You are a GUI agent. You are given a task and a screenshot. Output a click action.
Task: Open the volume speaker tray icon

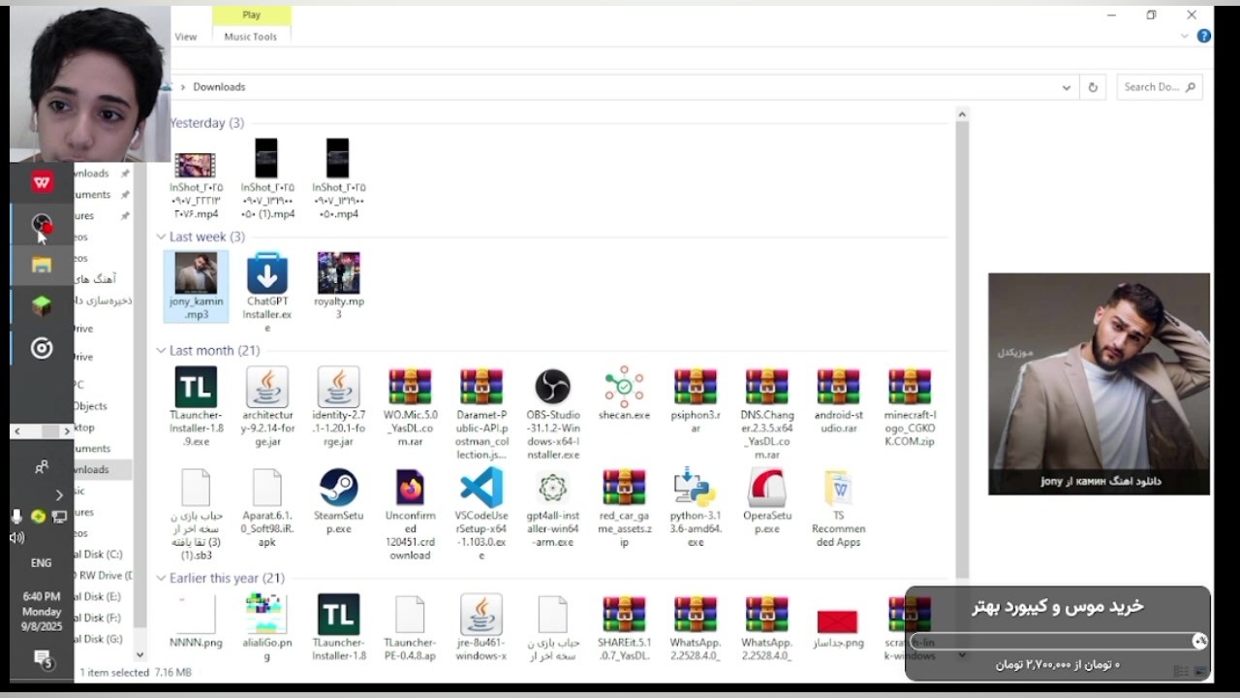(x=17, y=537)
